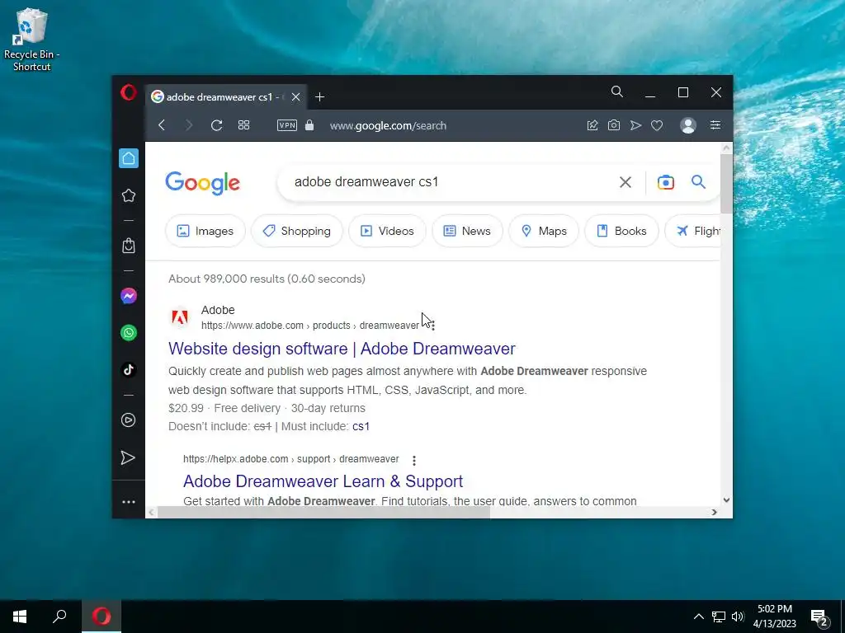This screenshot has height=633, width=845.
Task: Go back to the previous page
Action: (161, 125)
